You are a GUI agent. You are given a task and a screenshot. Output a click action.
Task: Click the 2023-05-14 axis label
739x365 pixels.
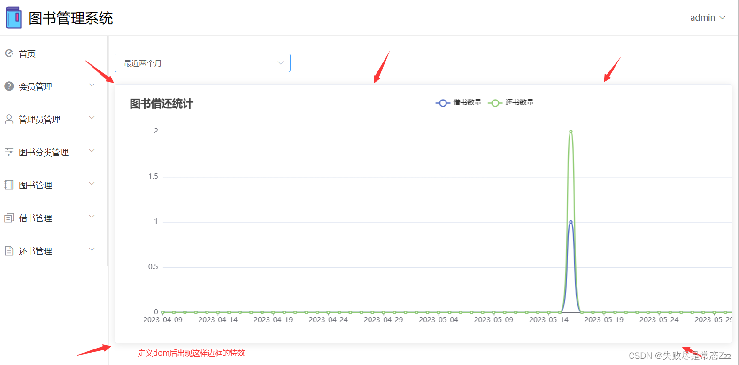click(x=549, y=320)
